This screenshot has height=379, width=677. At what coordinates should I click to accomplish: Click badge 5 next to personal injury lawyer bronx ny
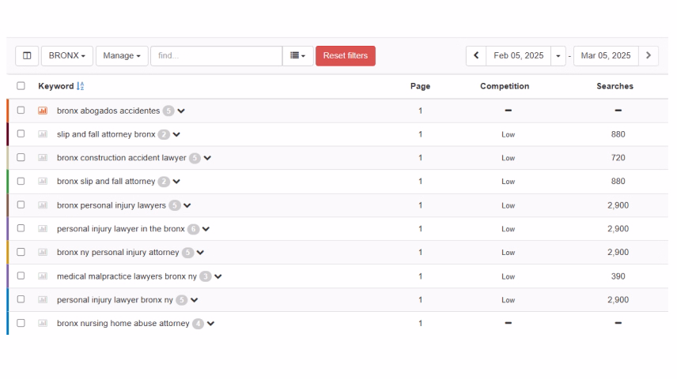(x=182, y=300)
